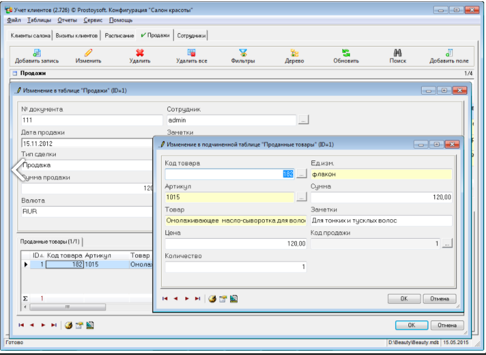The width and height of the screenshot is (486, 355).
Task: Refresh the table with Обновить
Action: [x=346, y=53]
